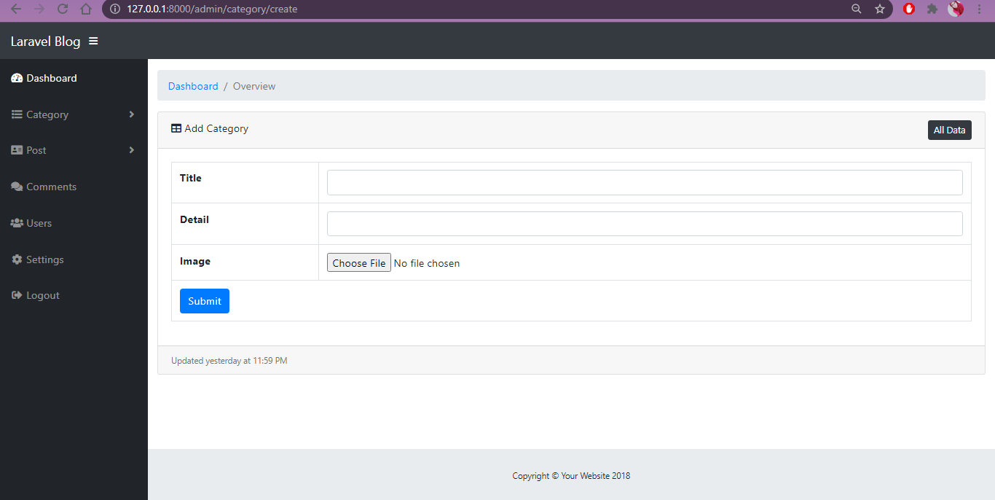
Task: Click the table icon beside Add Category
Action: point(176,128)
